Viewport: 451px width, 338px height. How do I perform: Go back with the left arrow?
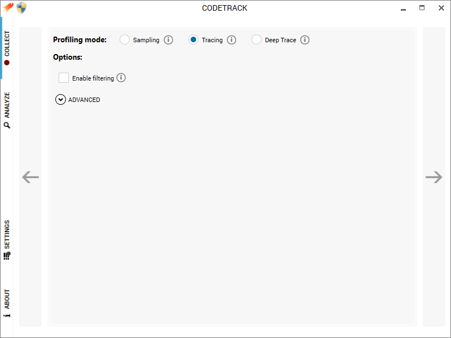[30, 177]
